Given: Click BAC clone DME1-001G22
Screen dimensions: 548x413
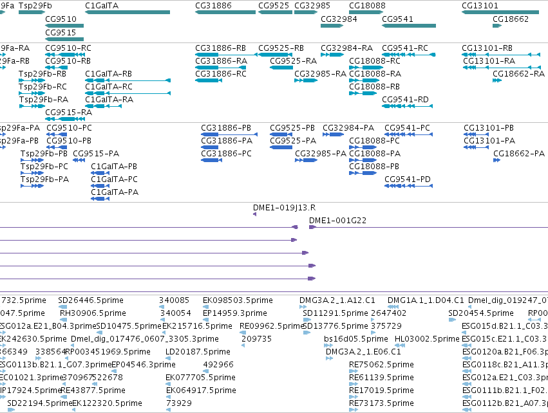Looking at the screenshot, I should tap(428, 227).
